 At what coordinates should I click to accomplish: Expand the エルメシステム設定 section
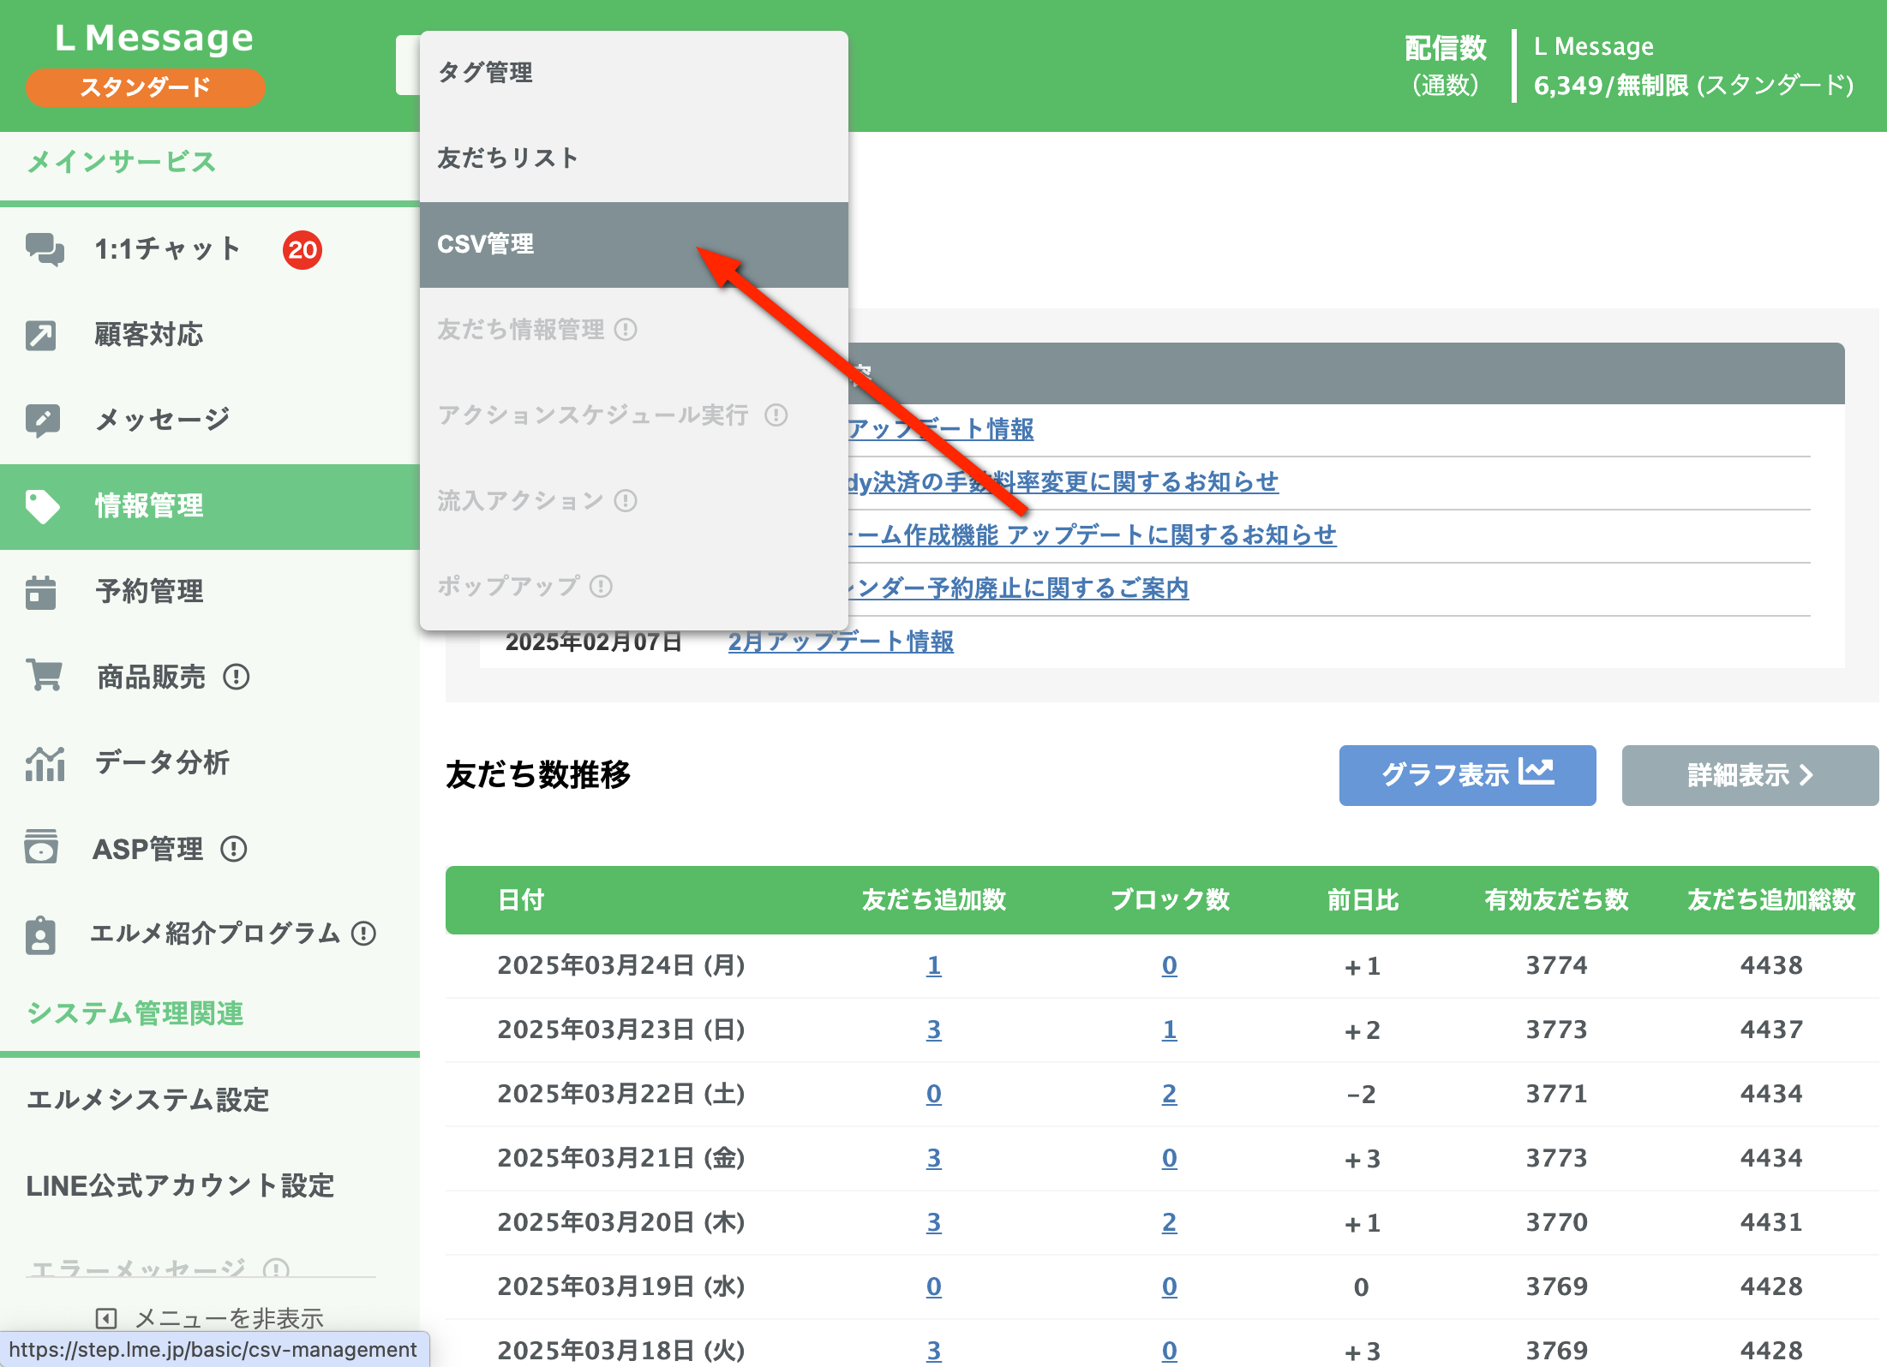pos(147,1101)
